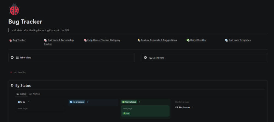274x122 pixels.
Task: Click the Help Center Tracker brain icon
Action: click(x=85, y=40)
